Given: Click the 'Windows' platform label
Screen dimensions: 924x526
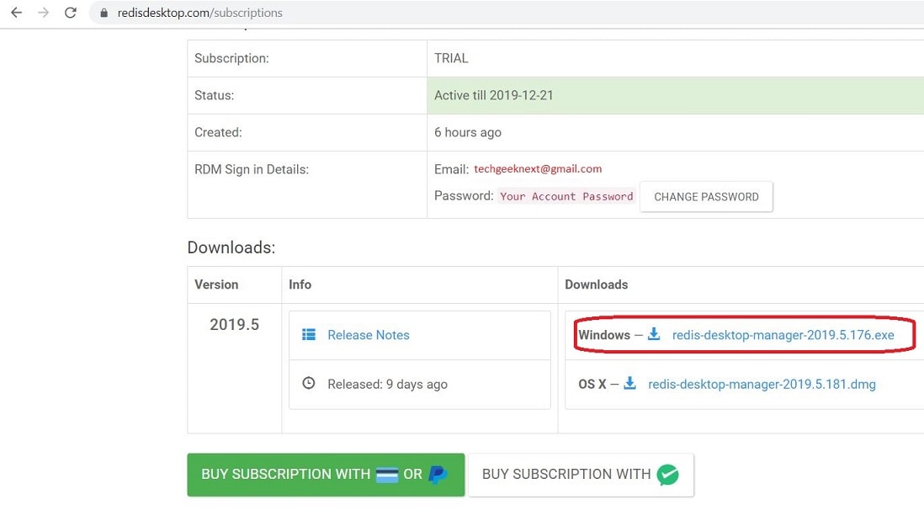Looking at the screenshot, I should pos(604,335).
